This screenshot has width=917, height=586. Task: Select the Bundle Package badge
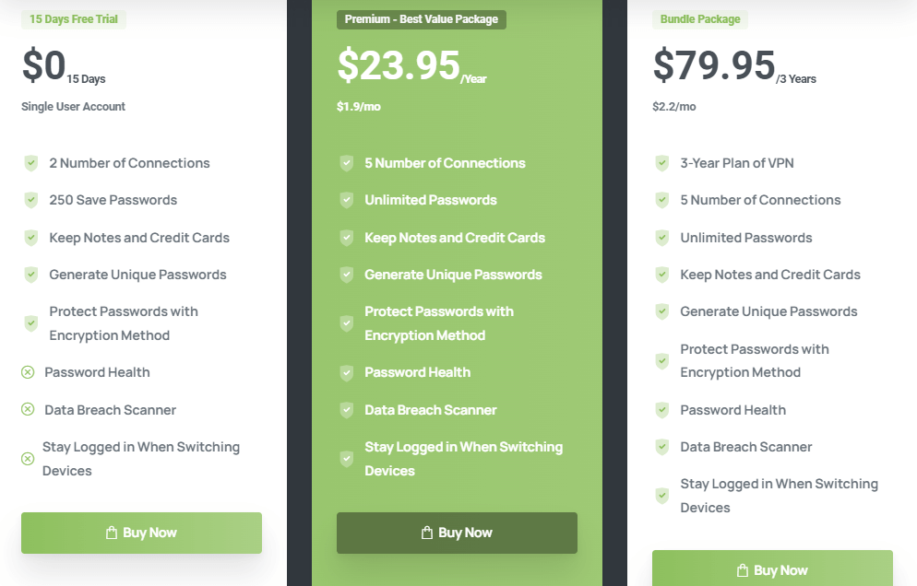point(700,19)
